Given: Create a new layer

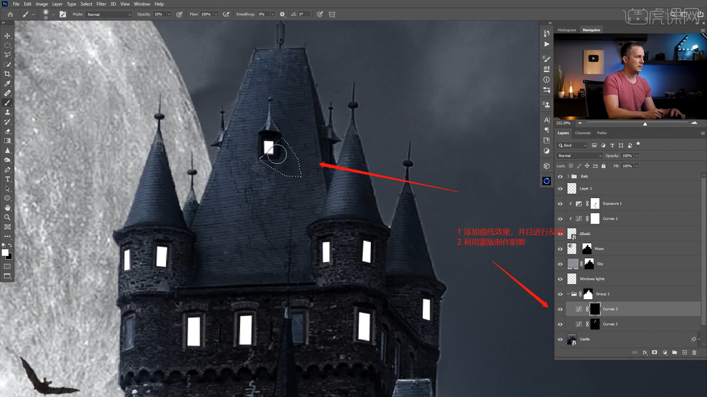Looking at the screenshot, I should click(x=685, y=352).
